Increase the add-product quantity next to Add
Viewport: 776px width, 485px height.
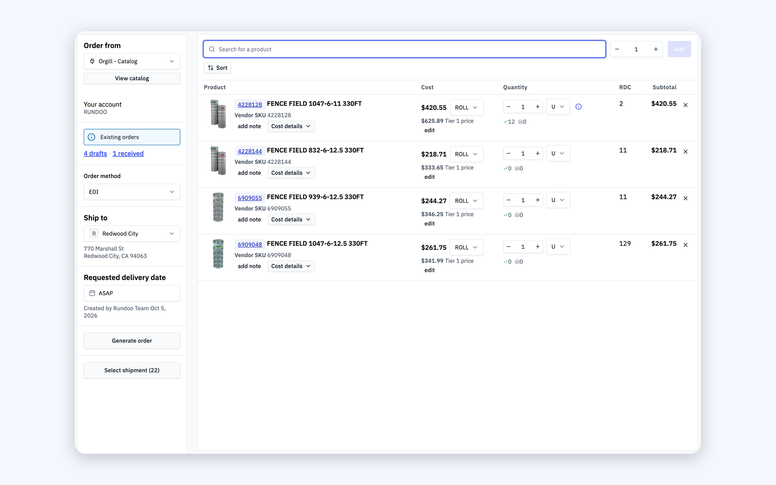[x=656, y=49]
